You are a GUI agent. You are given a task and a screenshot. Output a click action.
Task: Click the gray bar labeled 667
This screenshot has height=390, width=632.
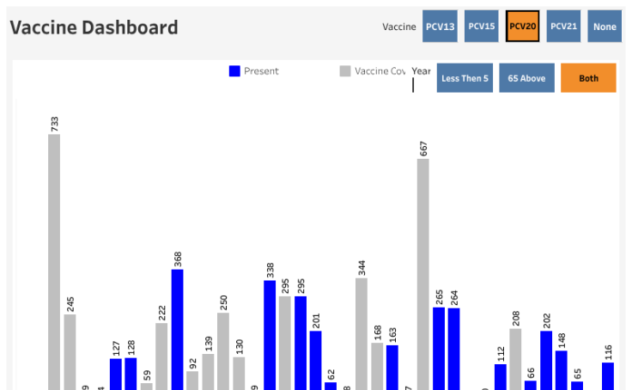[423, 275]
